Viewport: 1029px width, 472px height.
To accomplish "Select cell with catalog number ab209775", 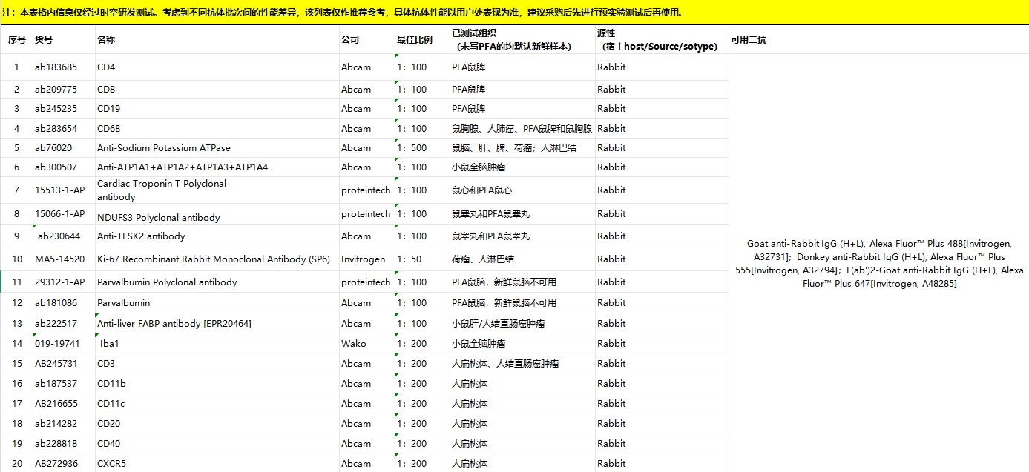I will pyautogui.click(x=64, y=89).
